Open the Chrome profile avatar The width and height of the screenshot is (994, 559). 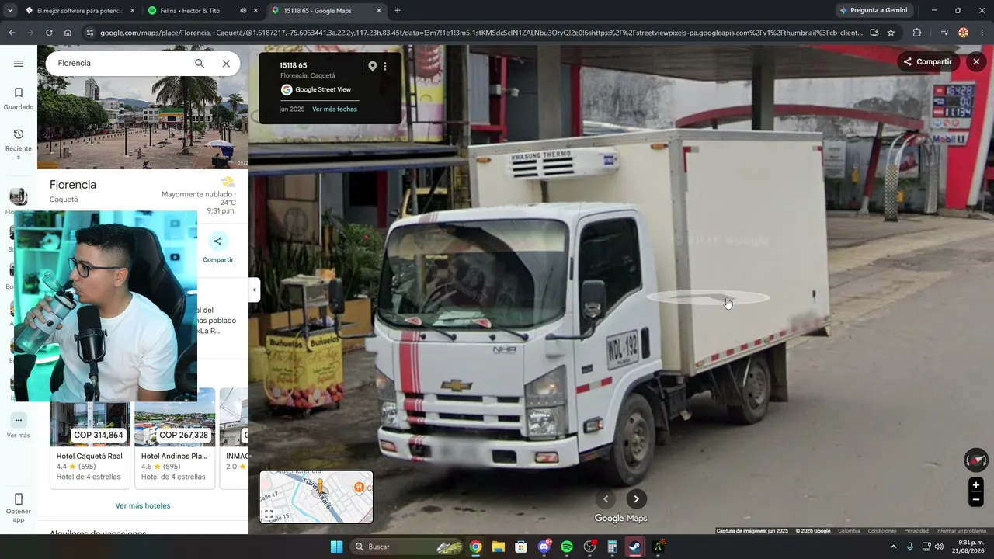[x=964, y=33]
